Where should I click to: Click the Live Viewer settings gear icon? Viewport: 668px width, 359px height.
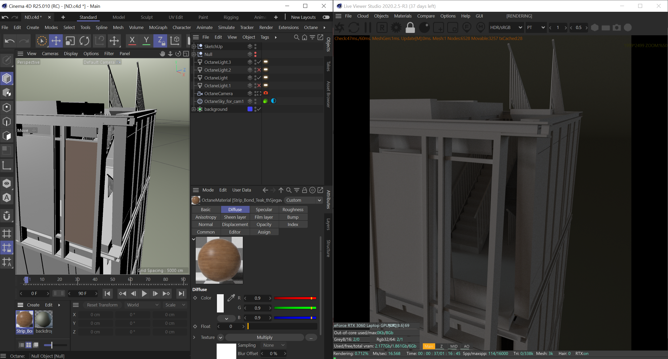click(396, 27)
